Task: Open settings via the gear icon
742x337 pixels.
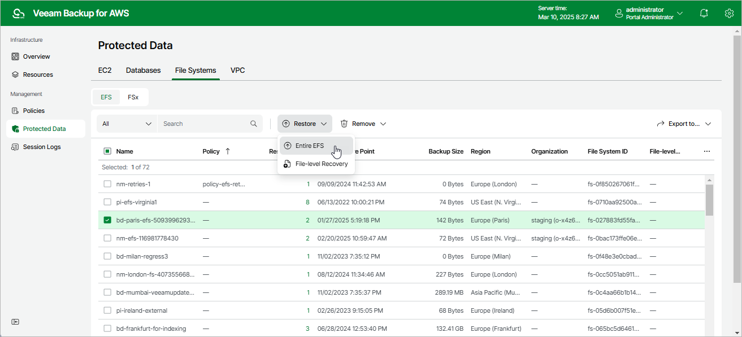Action: pyautogui.click(x=729, y=13)
